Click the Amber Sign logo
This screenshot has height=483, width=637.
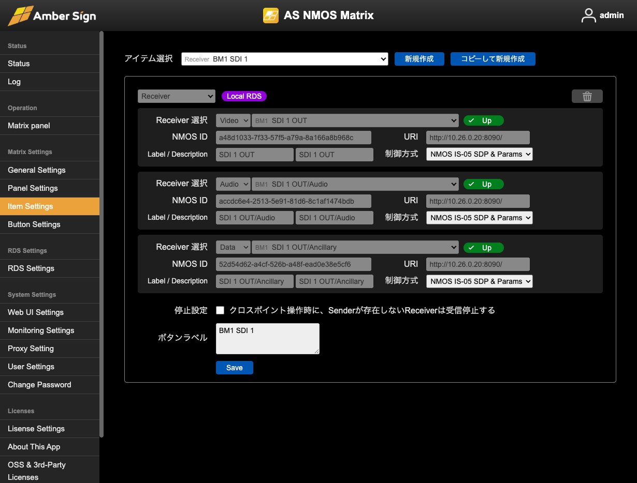coord(52,16)
